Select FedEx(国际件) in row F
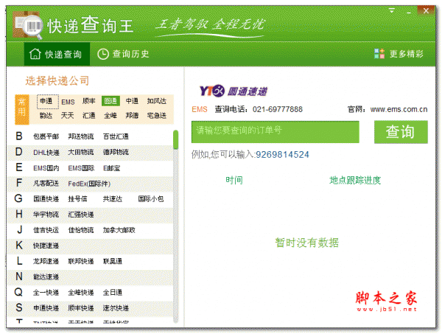Screen dimensions: 442x334 (89, 184)
